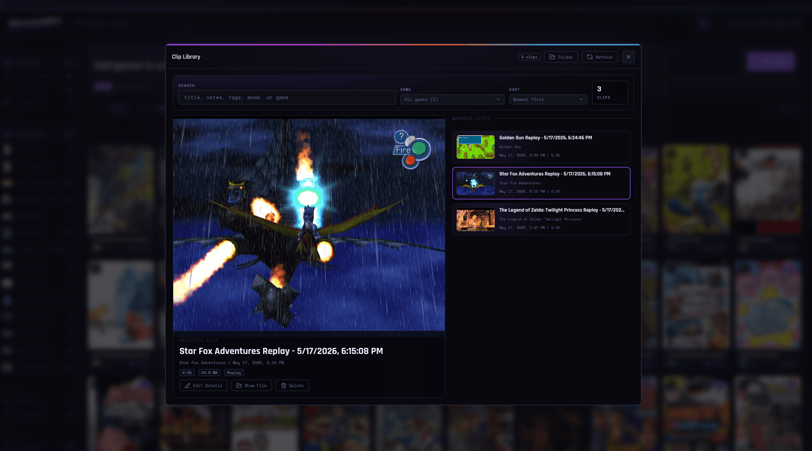Viewport: 812px width, 451px height.
Task: Click the clip search input field
Action: (x=287, y=97)
